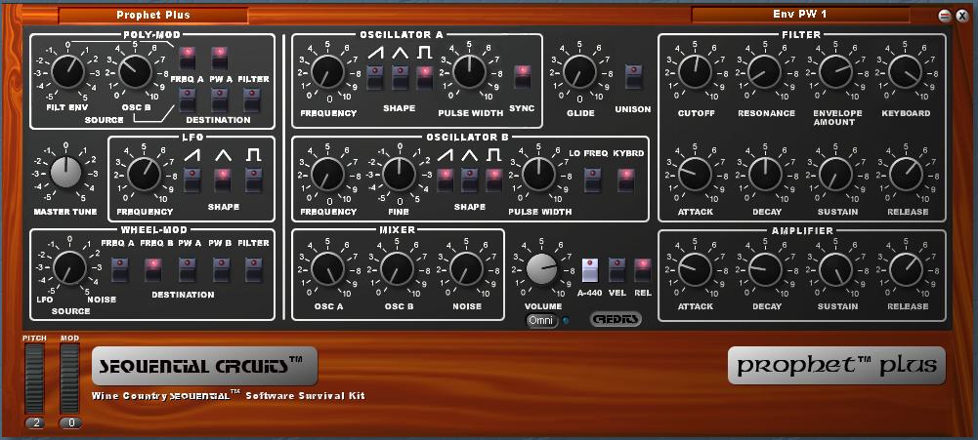Click the LFO FREQUENCY knob
Viewport: 978px width, 440px height.
pos(144,174)
